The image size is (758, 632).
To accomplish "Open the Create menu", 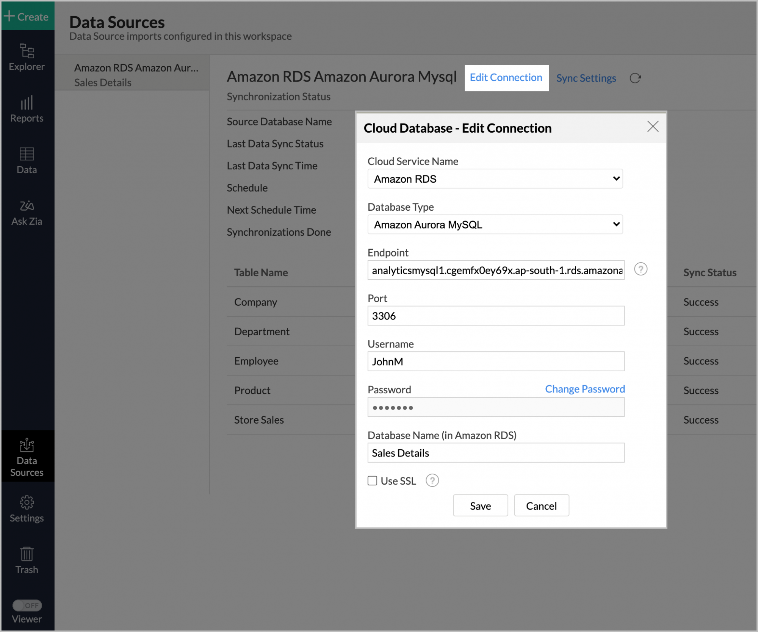I will tap(27, 16).
